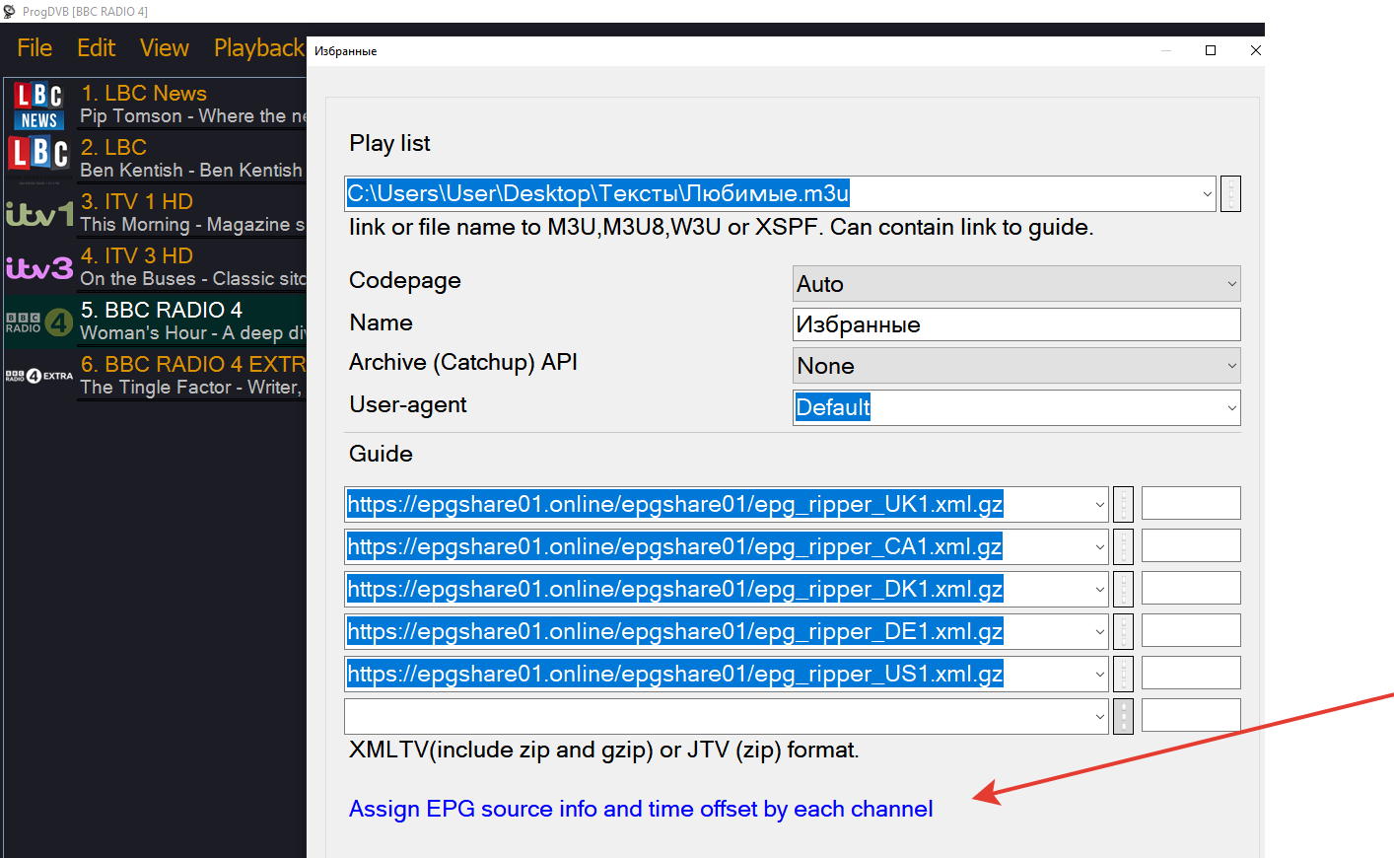Click the ITV3 channel logo
This screenshot has height=858, width=1394.
tap(39, 267)
